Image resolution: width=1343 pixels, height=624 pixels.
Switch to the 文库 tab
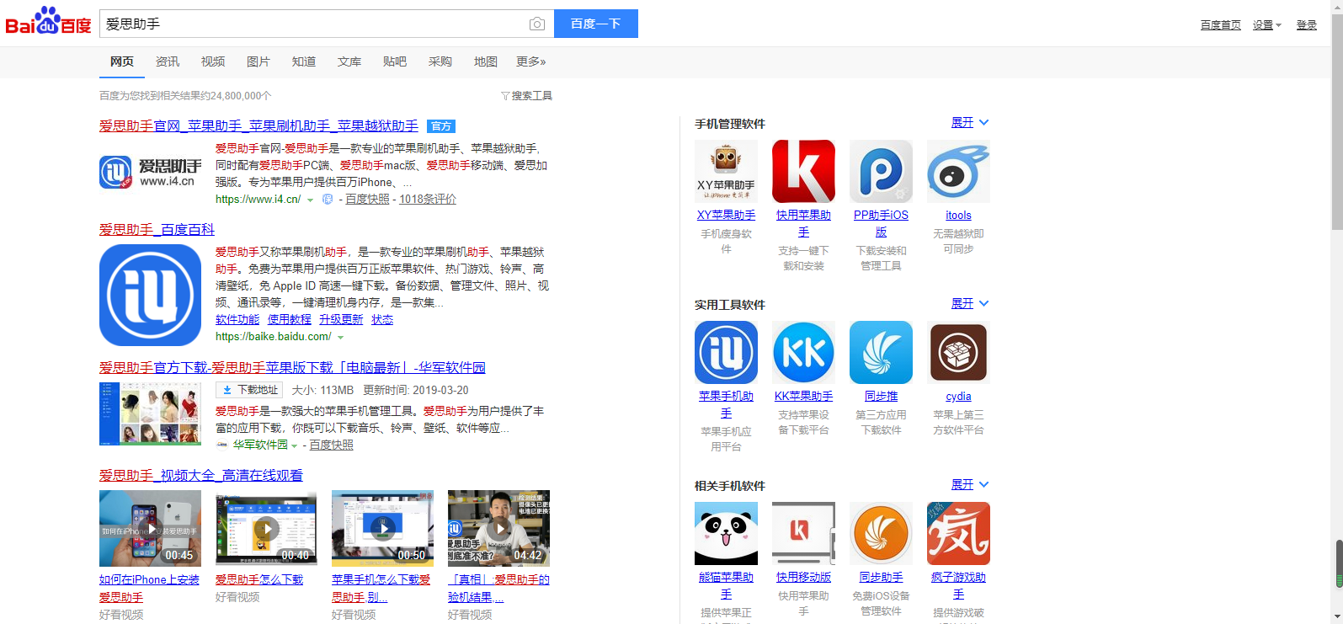349,61
